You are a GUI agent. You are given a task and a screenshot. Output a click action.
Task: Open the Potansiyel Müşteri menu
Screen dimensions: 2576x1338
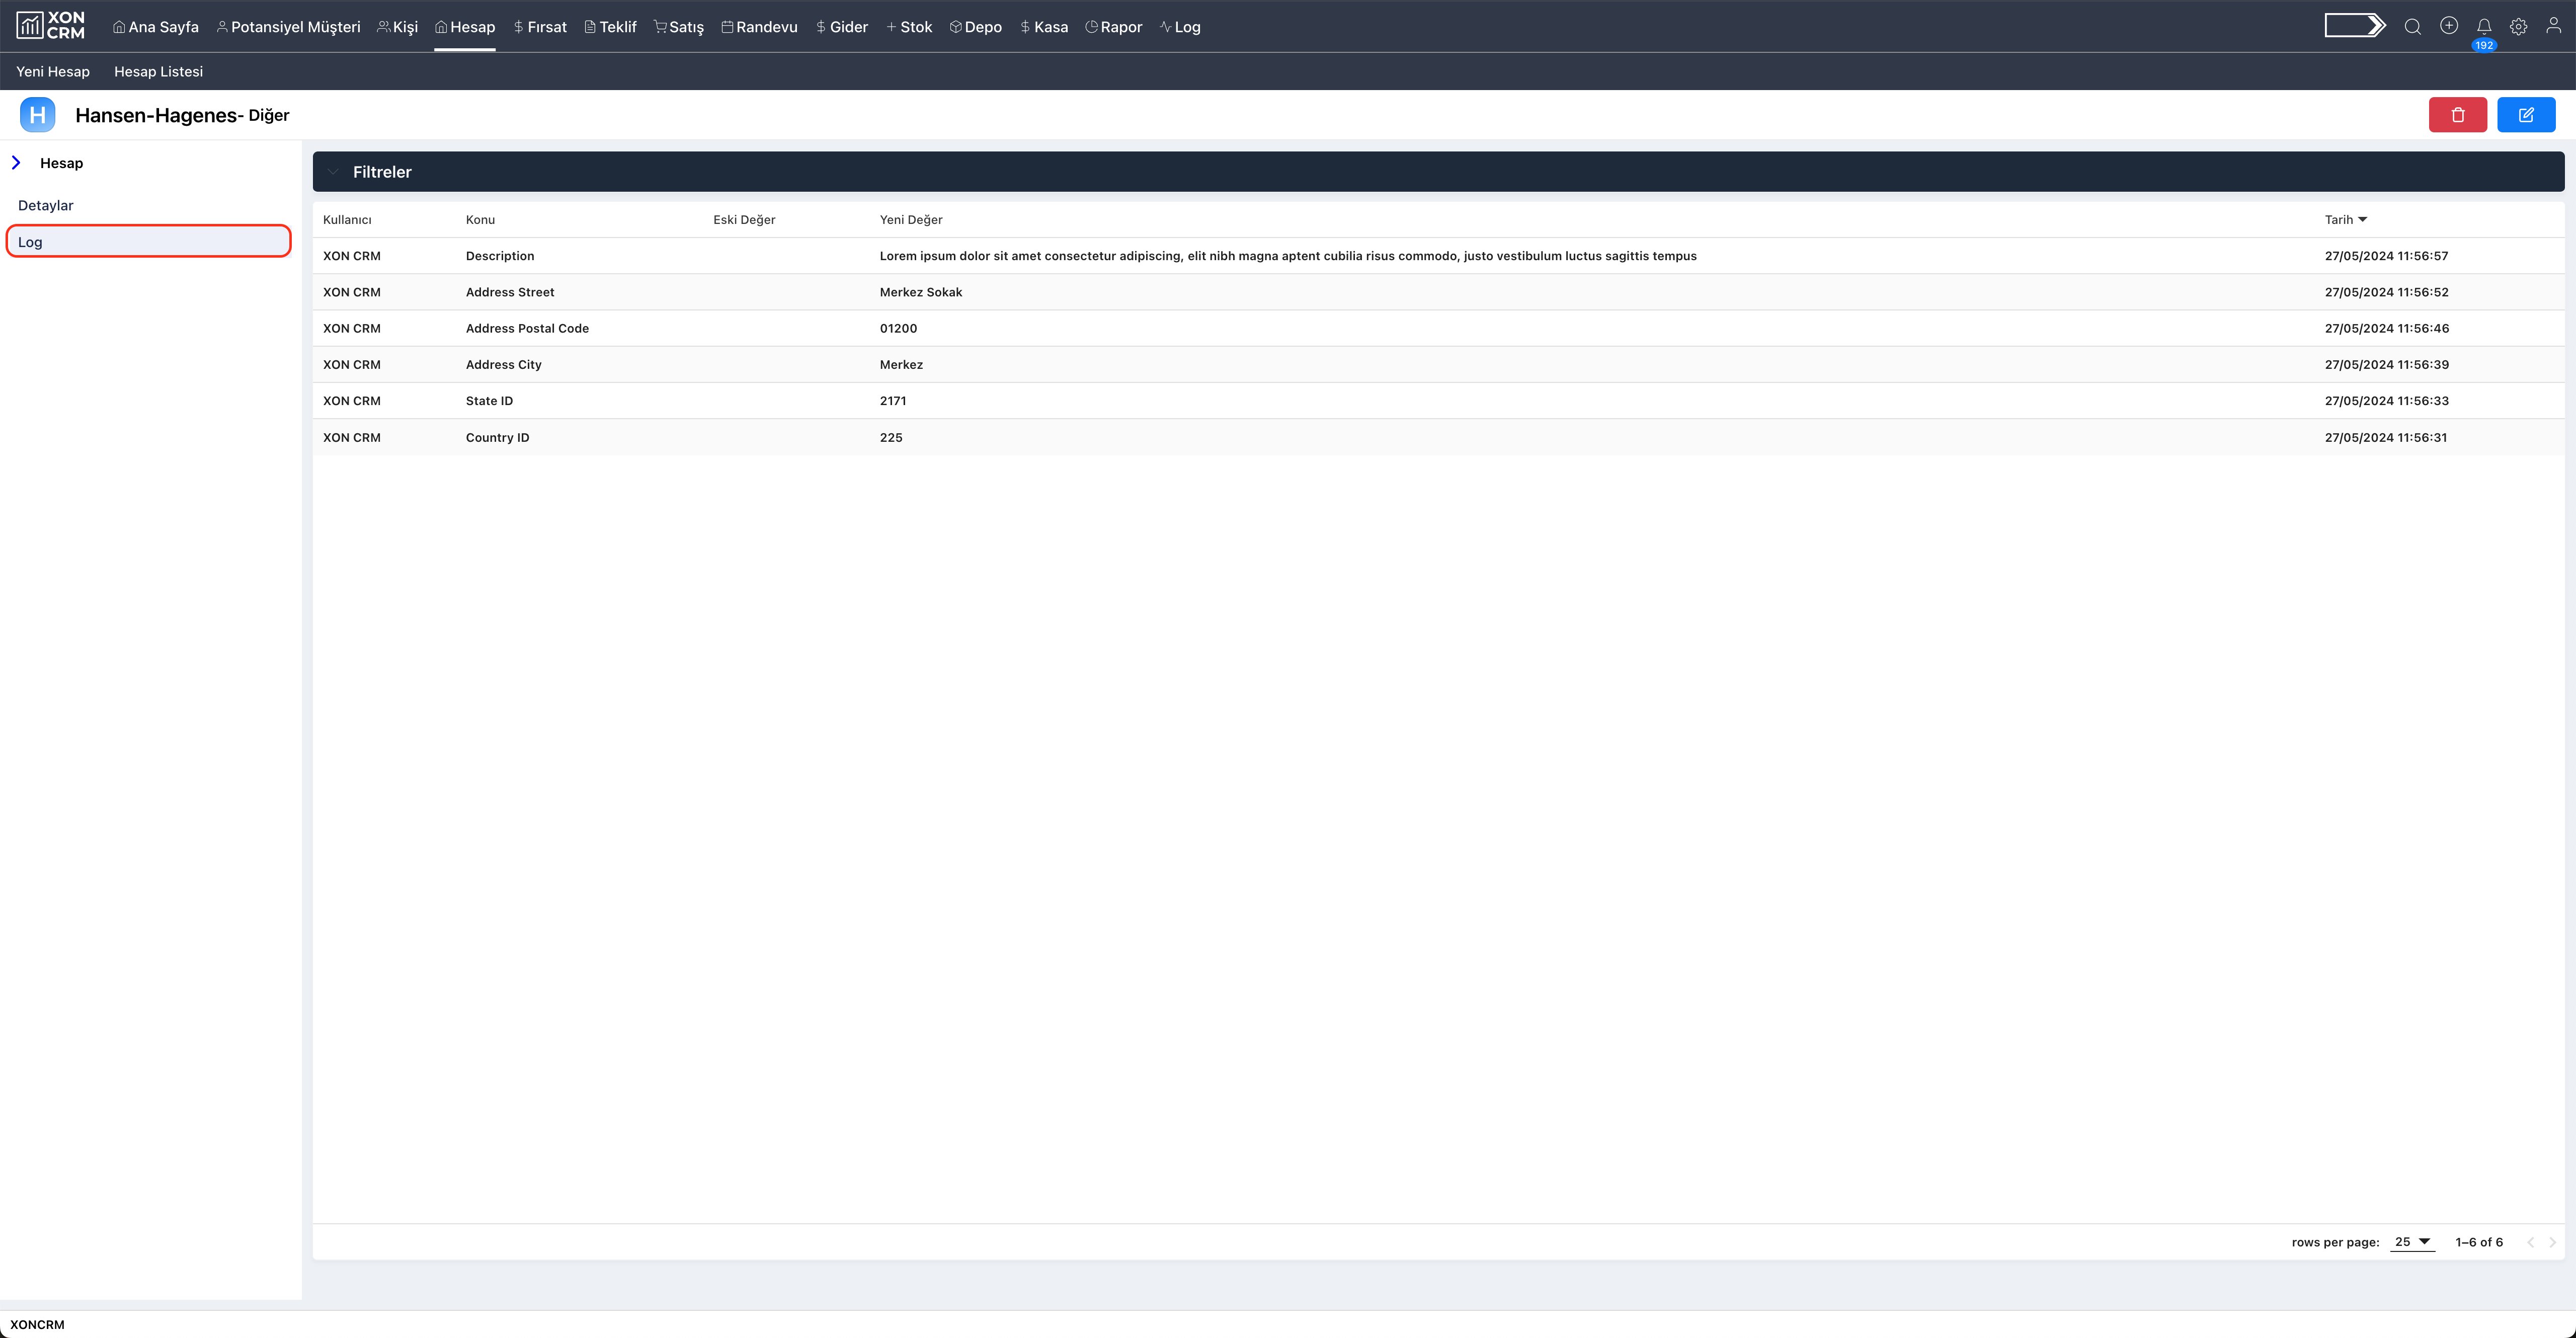tap(288, 27)
